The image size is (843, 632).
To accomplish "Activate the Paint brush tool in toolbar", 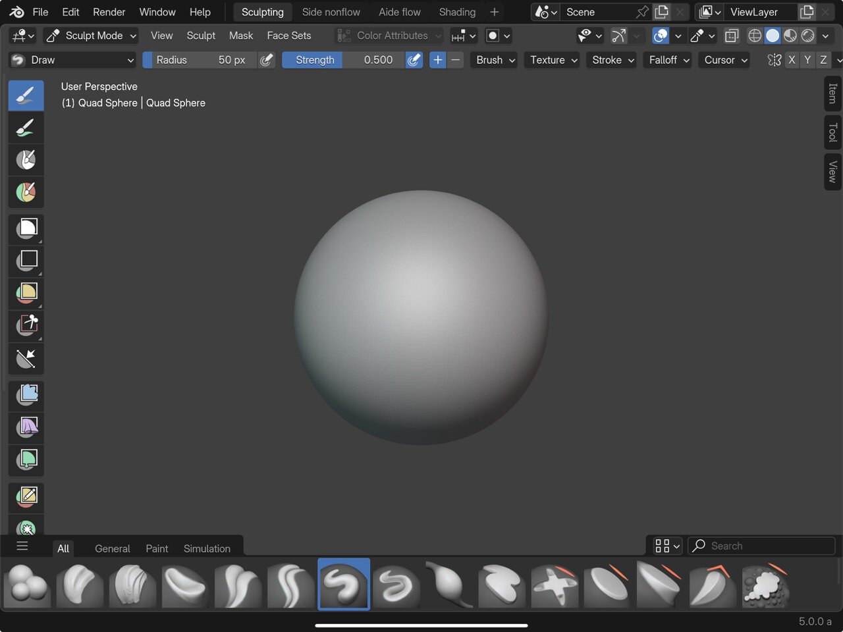I will click(x=26, y=128).
